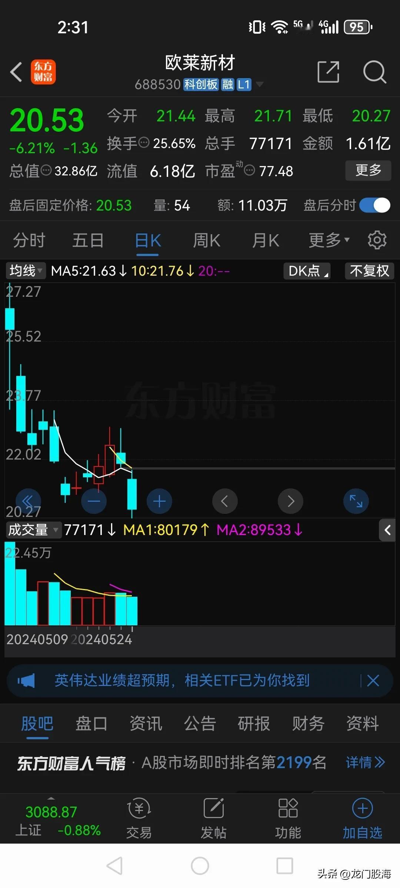400x888 pixels.
Task: Open 不复权 adjustment selector
Action: (x=370, y=271)
